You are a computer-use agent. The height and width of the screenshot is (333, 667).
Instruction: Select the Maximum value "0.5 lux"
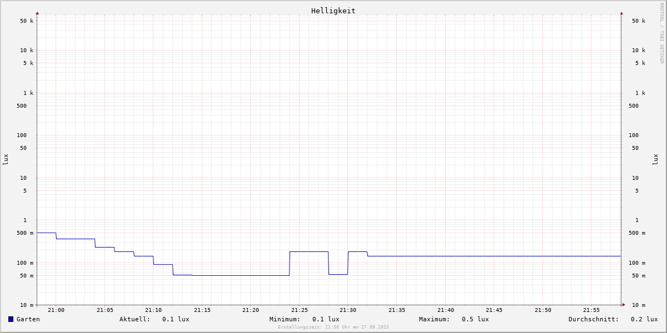click(x=475, y=319)
